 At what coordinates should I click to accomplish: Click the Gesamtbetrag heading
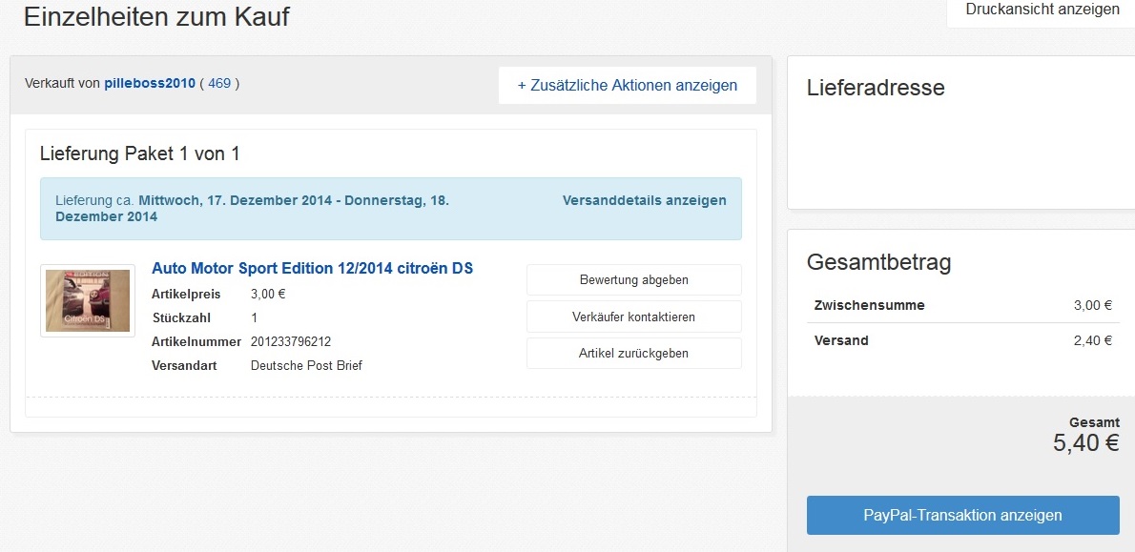coord(878,263)
